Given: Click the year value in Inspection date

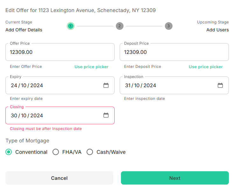Looking at the screenshot, I should click(x=150, y=86).
